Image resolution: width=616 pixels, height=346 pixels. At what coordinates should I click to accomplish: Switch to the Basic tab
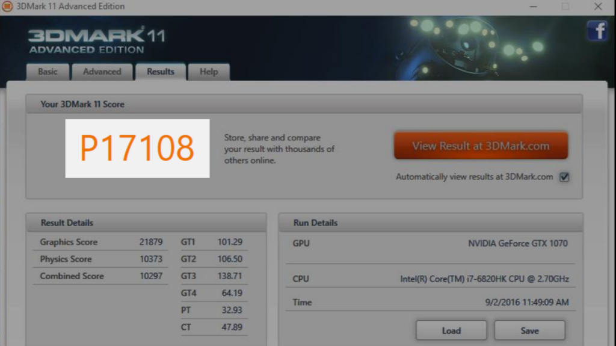[x=48, y=72]
